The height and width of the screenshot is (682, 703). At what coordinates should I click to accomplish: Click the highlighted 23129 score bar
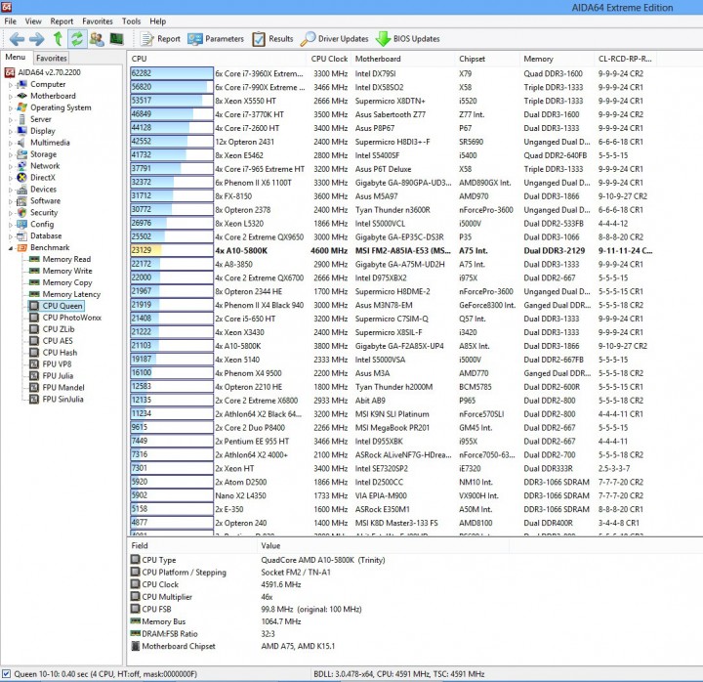click(172, 250)
